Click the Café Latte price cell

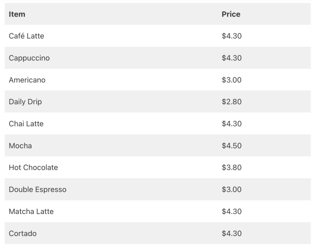click(x=232, y=36)
